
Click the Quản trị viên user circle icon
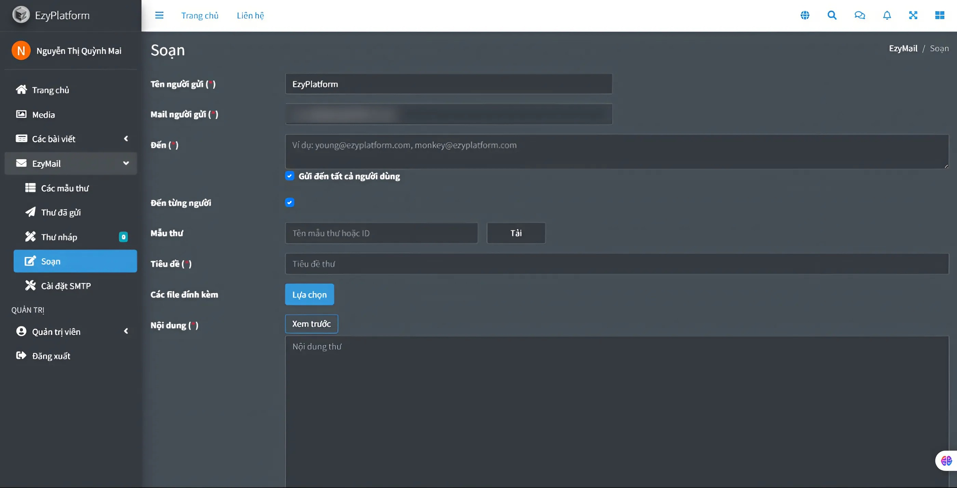pos(21,331)
